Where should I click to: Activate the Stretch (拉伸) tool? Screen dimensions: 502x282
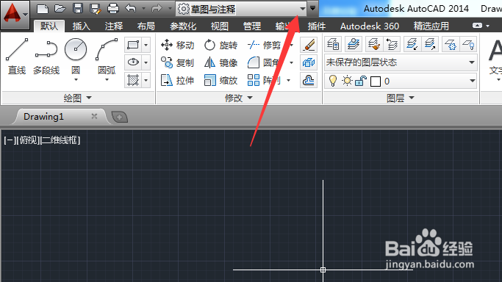point(178,80)
